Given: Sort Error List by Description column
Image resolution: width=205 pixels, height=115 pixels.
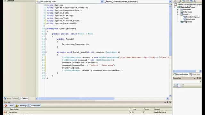Looking at the screenshot, I should click(69, 109).
